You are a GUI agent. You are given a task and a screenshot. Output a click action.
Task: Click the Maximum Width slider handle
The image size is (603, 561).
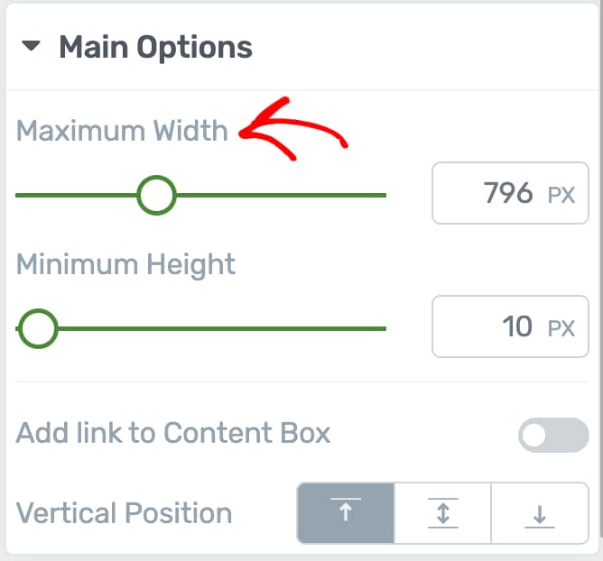pos(156,195)
